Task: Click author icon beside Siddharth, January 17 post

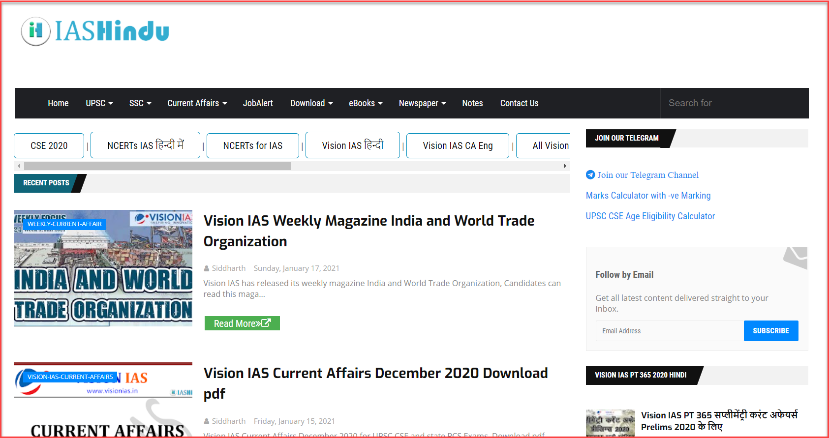Action: pos(207,268)
